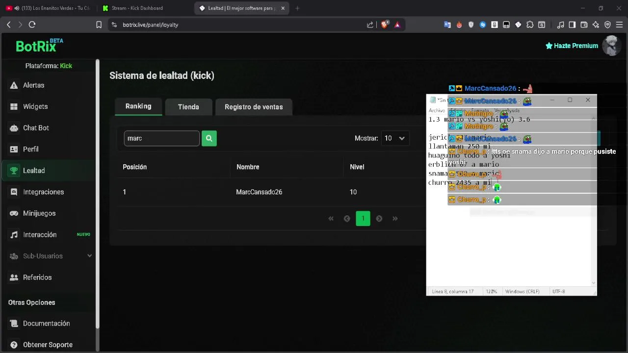Toggle the browser sidebar panel
Screen dimensions: 628x353
[x=572, y=25]
